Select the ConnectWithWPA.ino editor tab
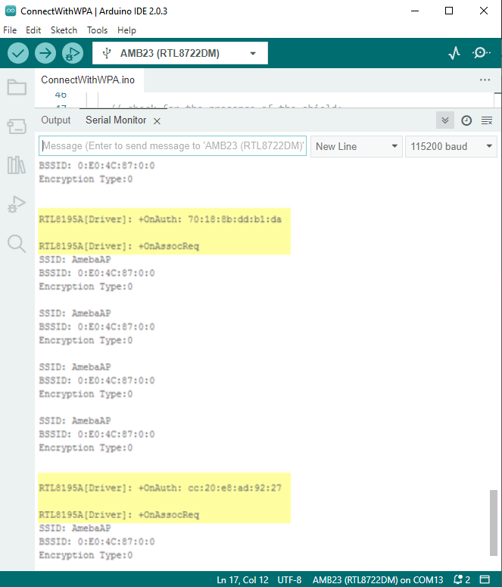Viewport: 502px width, 587px height. [x=88, y=80]
